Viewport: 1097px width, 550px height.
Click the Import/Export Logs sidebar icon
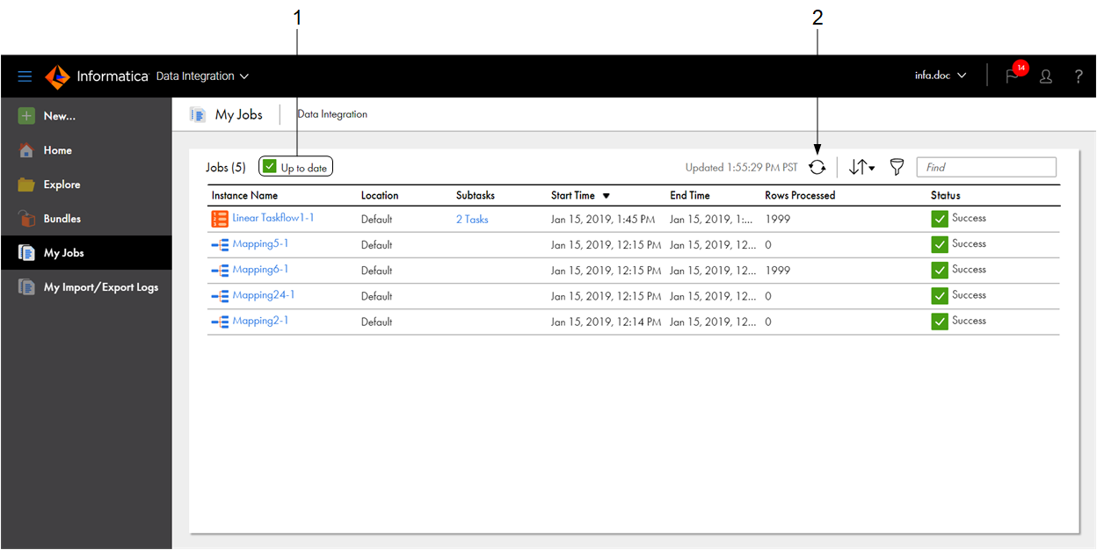click(x=26, y=287)
